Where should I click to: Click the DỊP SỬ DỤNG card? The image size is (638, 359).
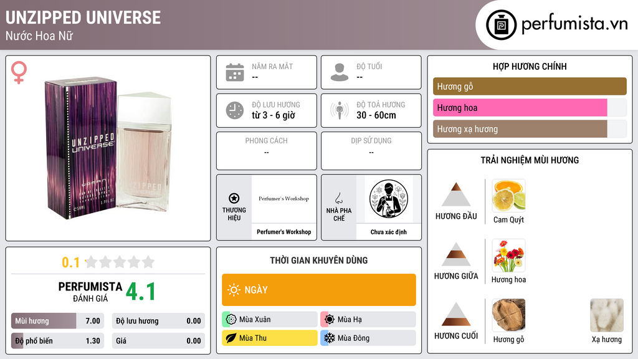pos(371,151)
